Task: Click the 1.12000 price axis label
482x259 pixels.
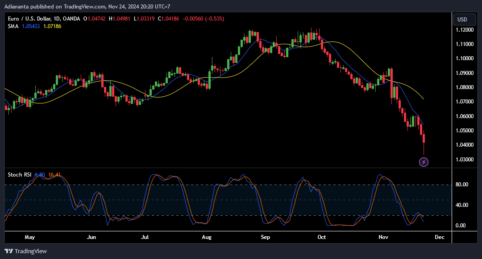Action: coord(465,30)
